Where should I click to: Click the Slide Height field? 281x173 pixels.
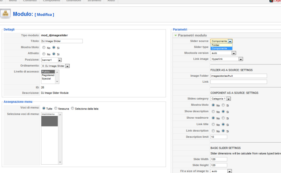(218, 165)
